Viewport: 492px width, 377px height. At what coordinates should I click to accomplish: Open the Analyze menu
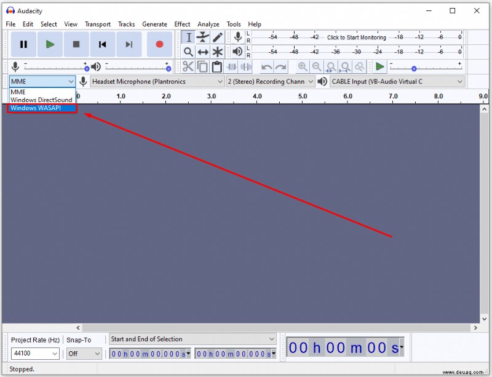(208, 24)
